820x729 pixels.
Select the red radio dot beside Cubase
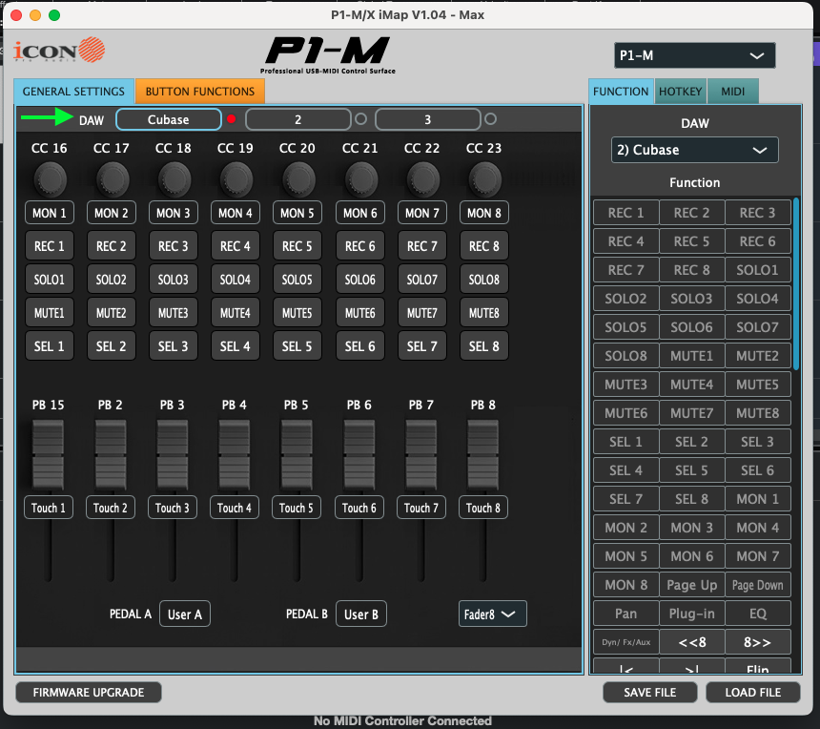(231, 119)
